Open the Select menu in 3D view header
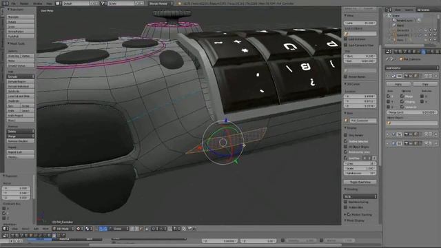Screen dimensions: 441x248 pyautogui.click(x=25, y=229)
